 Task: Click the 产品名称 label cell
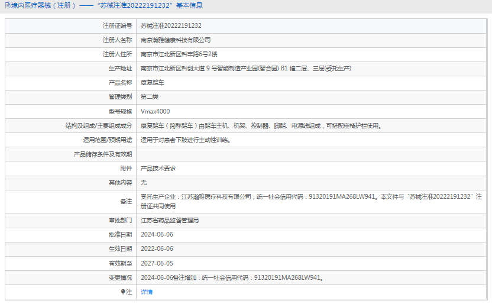[x=70, y=83]
